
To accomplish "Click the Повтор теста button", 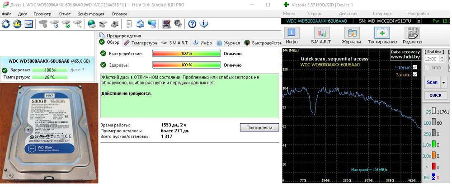I will pyautogui.click(x=259, y=127).
